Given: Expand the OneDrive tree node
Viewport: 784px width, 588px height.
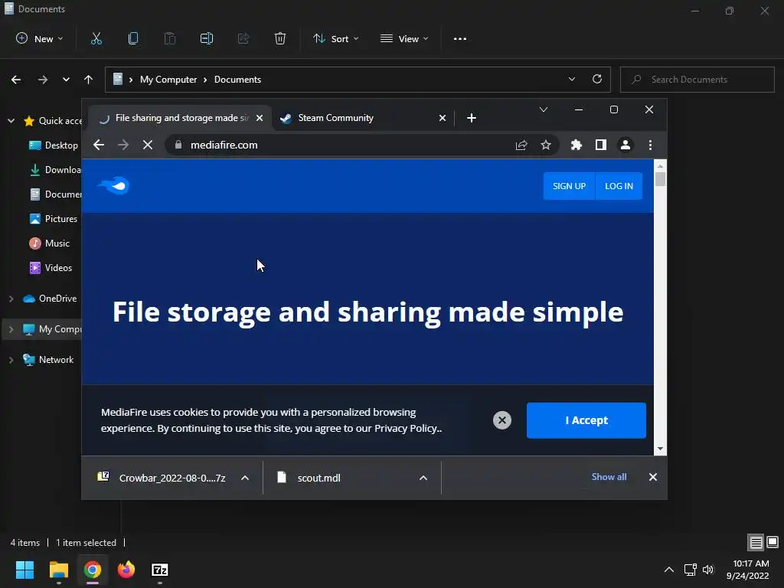Looking at the screenshot, I should click(11, 299).
